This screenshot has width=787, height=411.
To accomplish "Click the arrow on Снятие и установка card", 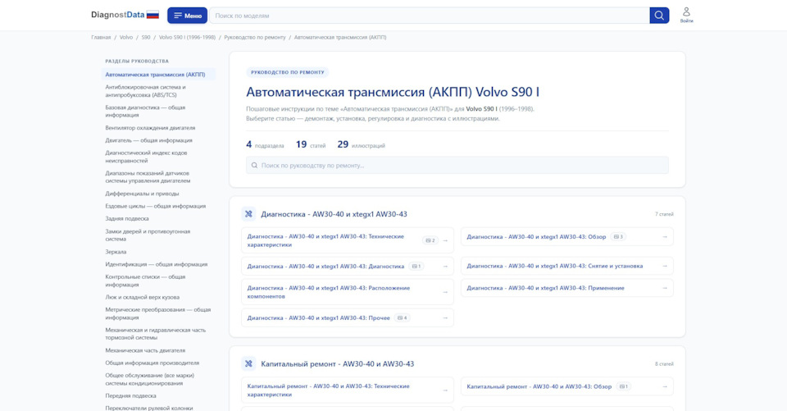I will pos(665,266).
